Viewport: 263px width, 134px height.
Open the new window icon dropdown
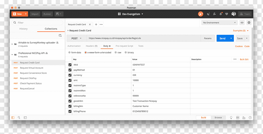(59, 14)
